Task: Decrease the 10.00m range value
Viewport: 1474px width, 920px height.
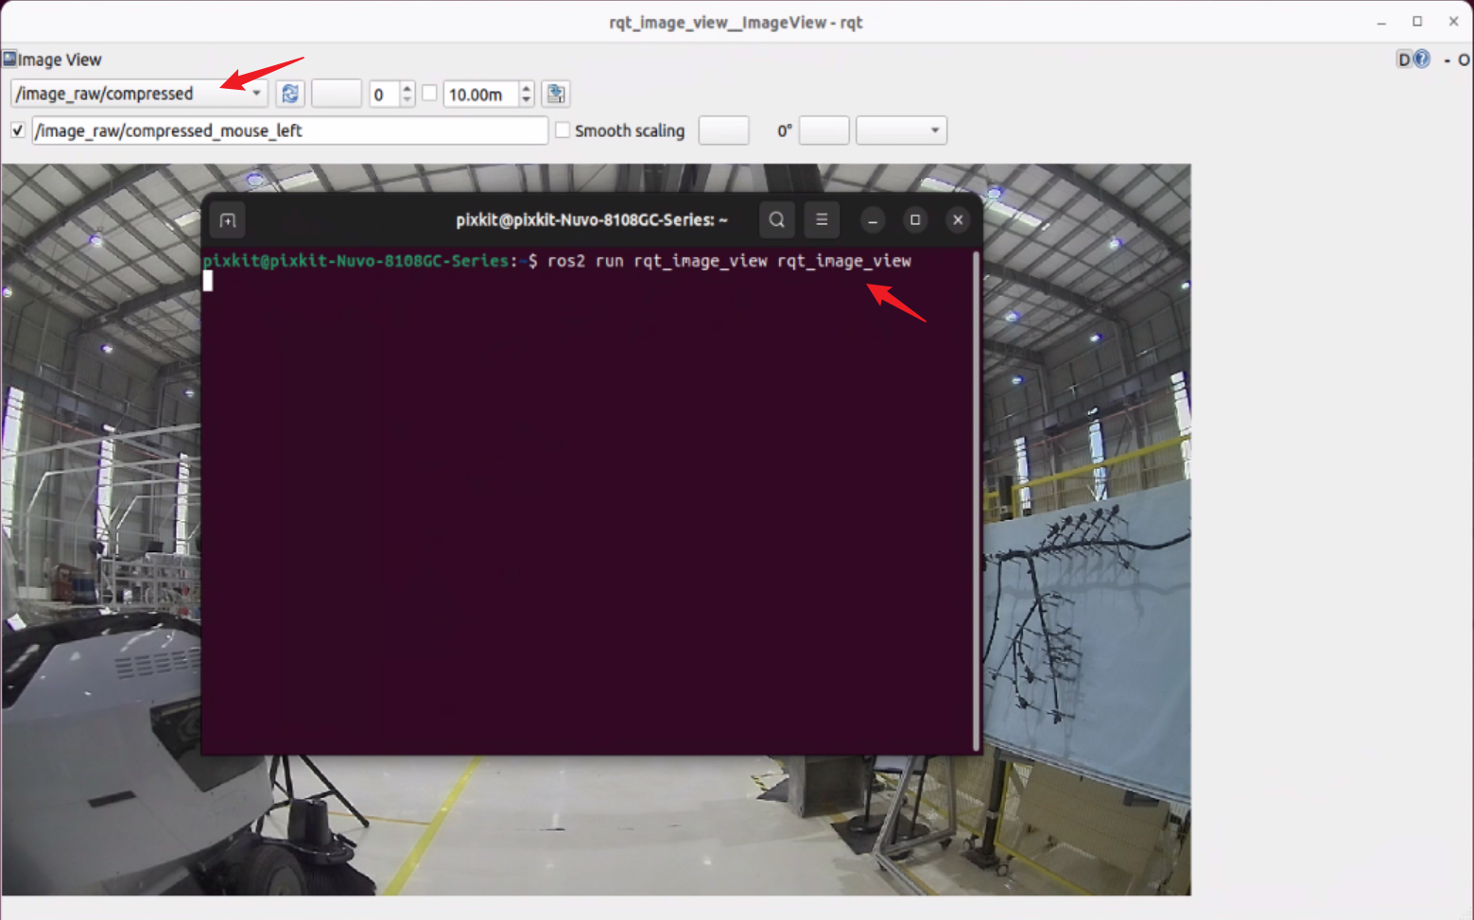Action: [x=527, y=100]
